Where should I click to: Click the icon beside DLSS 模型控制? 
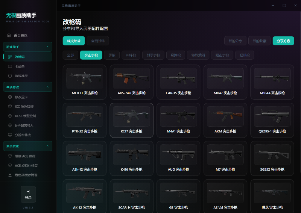pyautogui.click(x=10, y=116)
